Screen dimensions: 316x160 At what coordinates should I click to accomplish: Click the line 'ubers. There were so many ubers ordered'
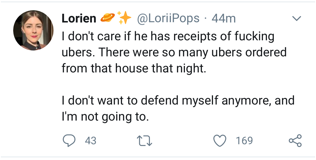click(x=174, y=52)
